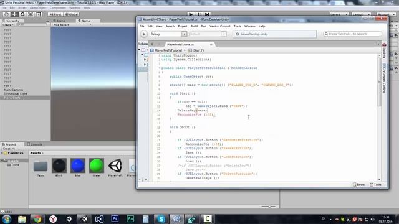The height and width of the screenshot is (224, 399).
Task: Open Unity's File menu
Action: (4, 8)
